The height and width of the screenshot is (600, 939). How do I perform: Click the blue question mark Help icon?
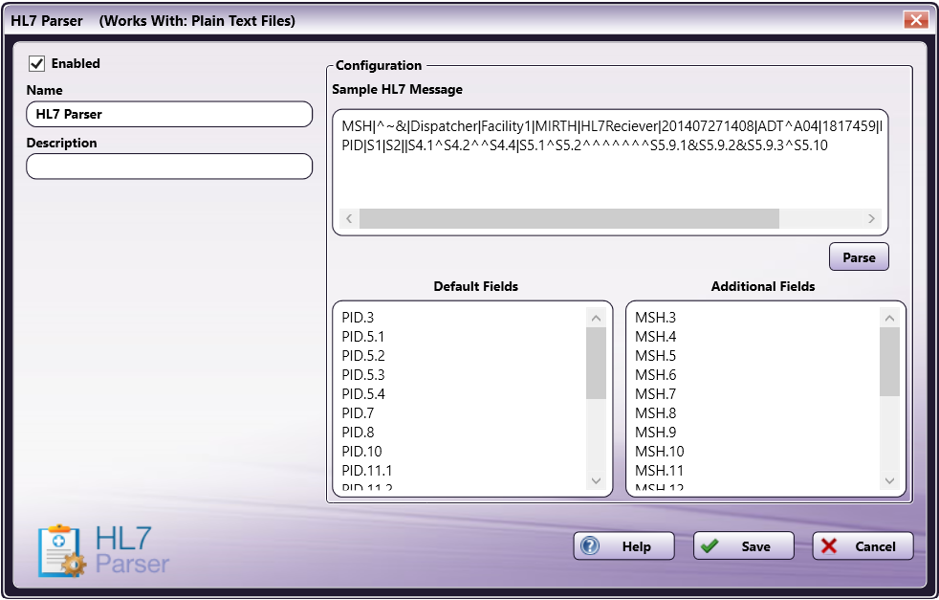(x=590, y=546)
